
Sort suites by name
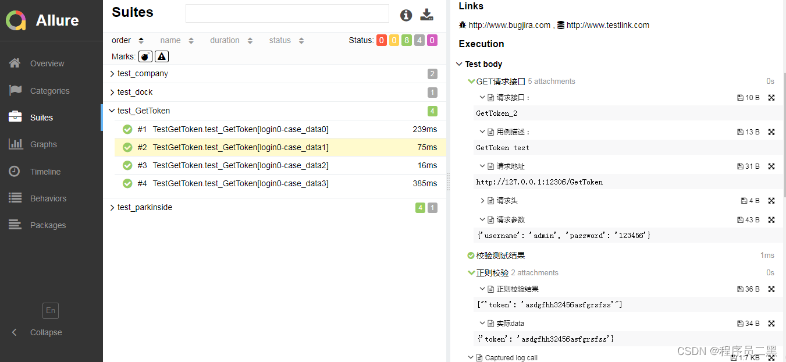pos(177,40)
